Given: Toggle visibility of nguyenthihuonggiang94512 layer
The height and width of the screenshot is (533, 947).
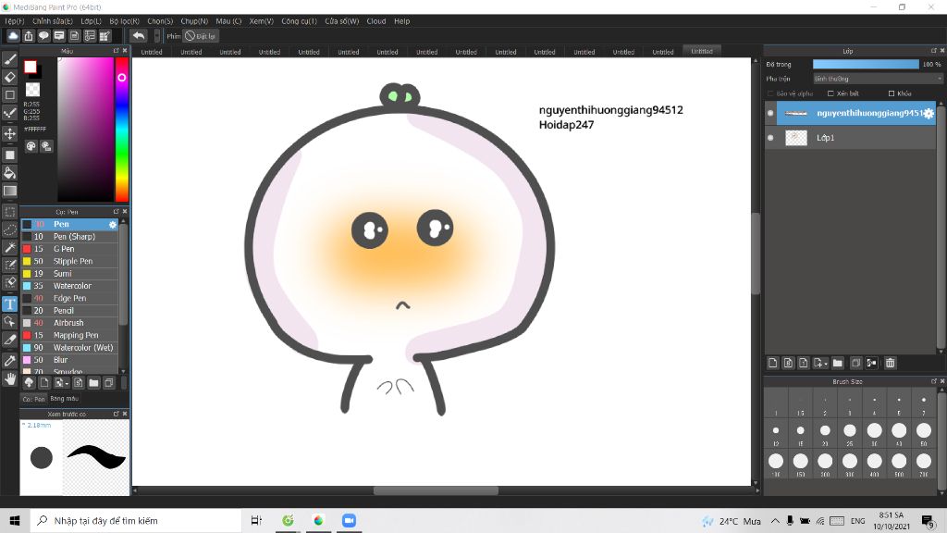Looking at the screenshot, I should [x=770, y=113].
